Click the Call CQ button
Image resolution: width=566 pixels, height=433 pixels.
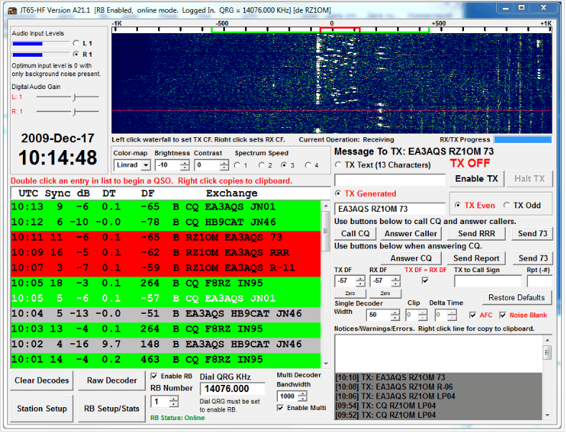(x=356, y=233)
